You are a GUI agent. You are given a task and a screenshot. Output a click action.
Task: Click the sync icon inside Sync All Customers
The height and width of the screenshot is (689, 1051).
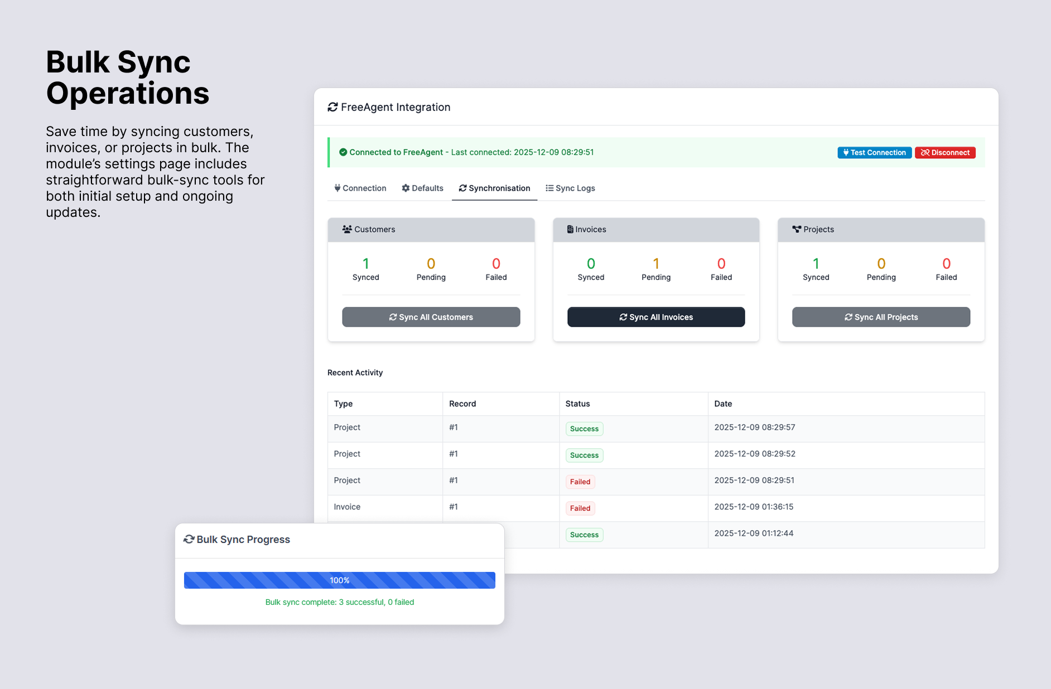393,317
